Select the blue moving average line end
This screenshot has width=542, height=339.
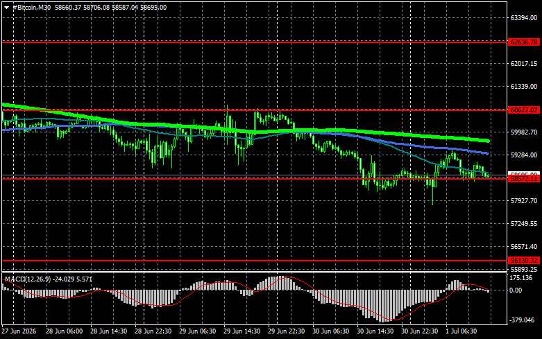tap(486, 153)
